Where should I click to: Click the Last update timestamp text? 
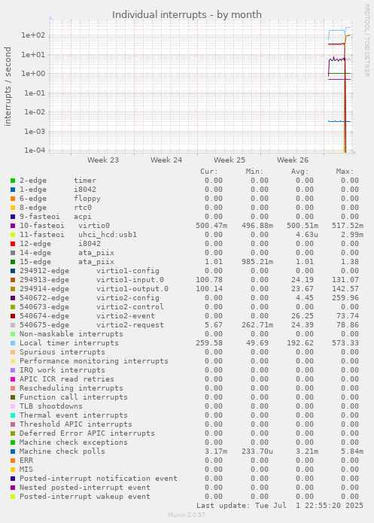coord(280,506)
